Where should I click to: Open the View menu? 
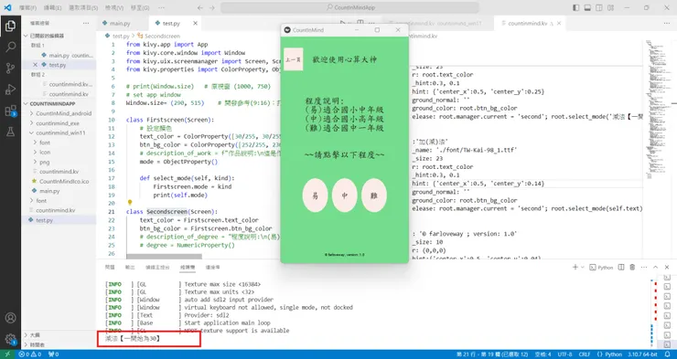[114, 7]
